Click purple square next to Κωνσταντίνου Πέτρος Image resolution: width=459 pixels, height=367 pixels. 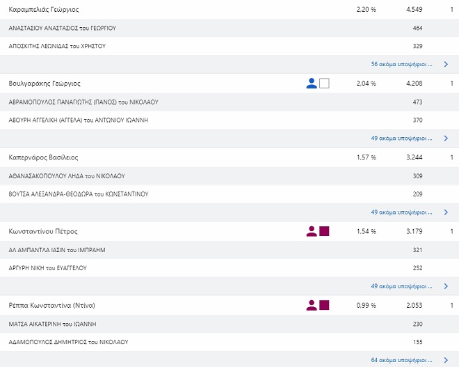(x=324, y=231)
